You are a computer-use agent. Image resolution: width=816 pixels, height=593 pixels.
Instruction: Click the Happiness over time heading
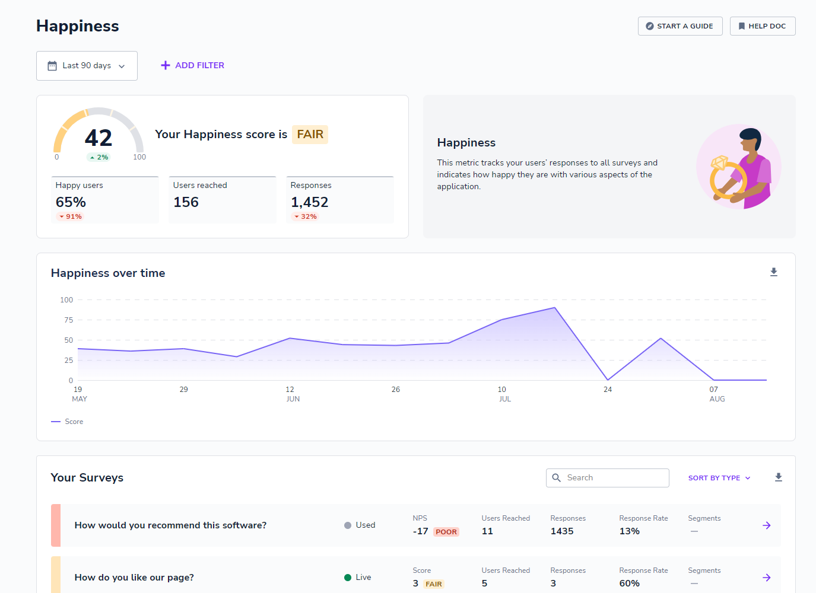click(108, 273)
